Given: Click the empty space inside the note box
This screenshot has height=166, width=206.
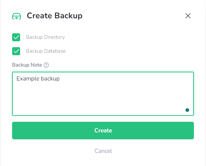Looking at the screenshot, I should click(x=103, y=98).
